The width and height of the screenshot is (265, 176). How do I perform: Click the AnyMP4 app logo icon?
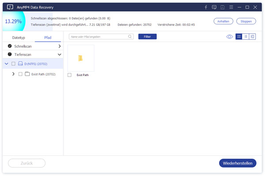pos(10,7)
